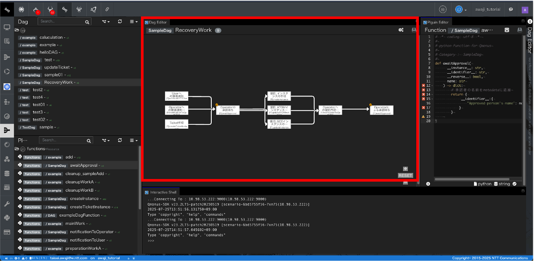Toggle the checkmark icon beside string
The height and width of the screenshot is (261, 534).
pos(515,184)
